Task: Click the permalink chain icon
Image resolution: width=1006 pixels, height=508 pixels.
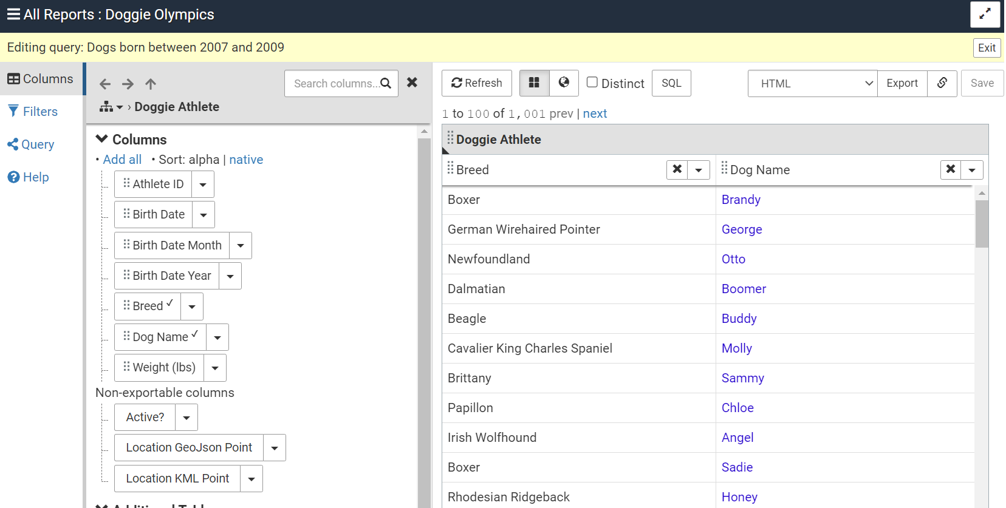Action: [942, 83]
